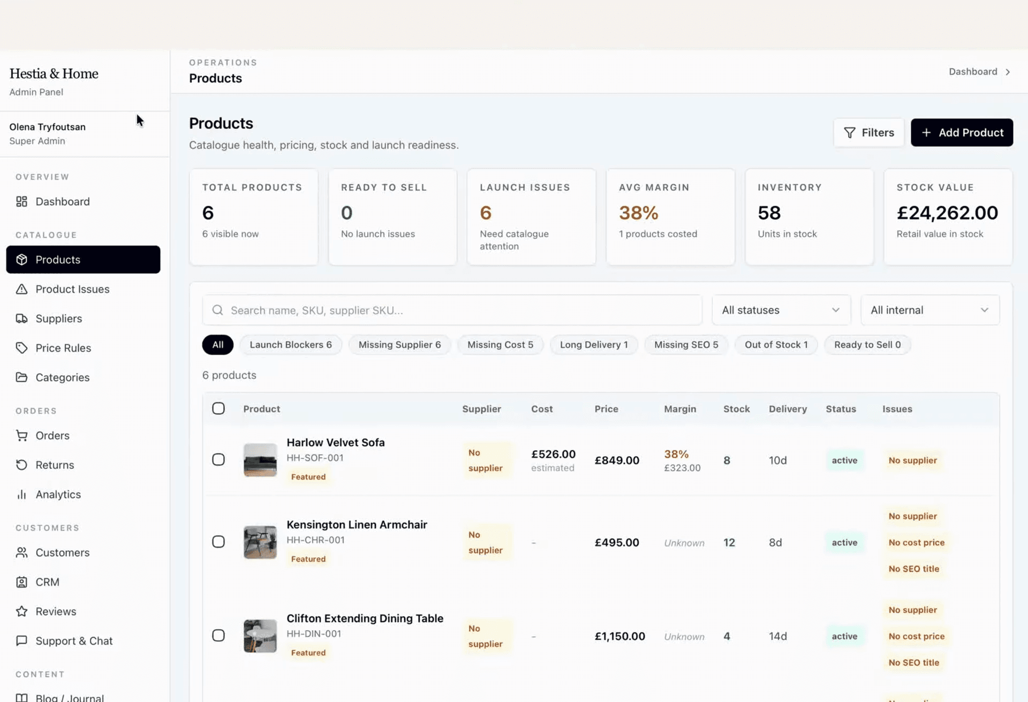This screenshot has height=702, width=1028.
Task: Click the Stock Value stat card
Action: [x=948, y=217]
